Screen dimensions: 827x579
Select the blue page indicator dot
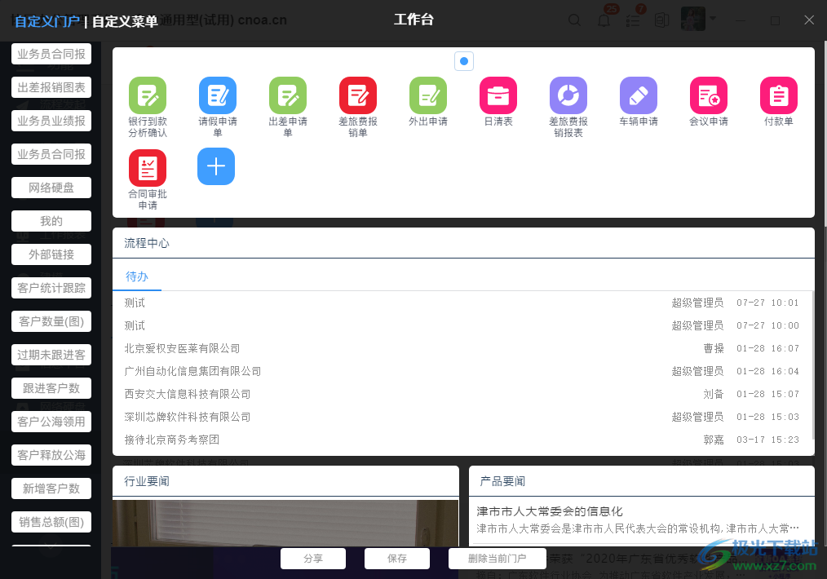click(464, 61)
